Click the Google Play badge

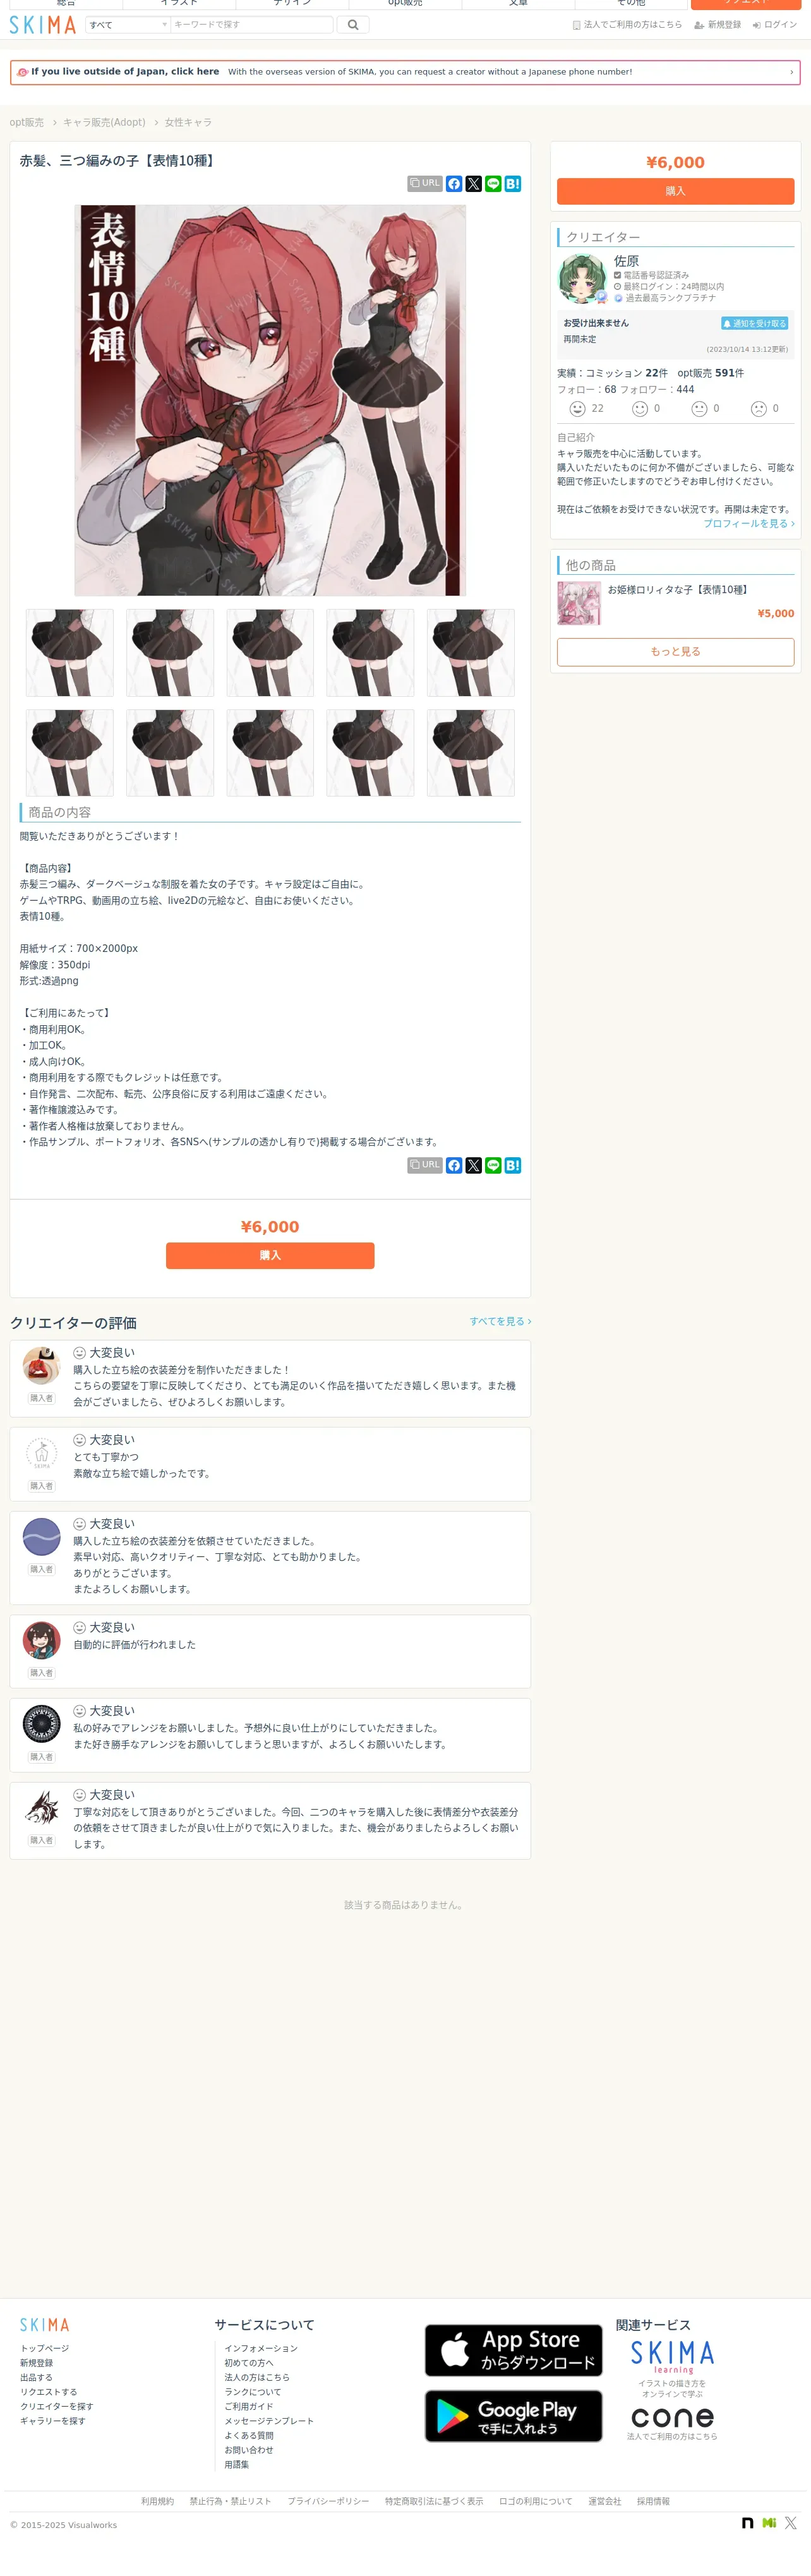tap(513, 2416)
